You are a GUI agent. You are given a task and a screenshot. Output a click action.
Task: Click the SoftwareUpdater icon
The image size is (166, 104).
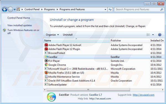pyautogui.click(x=46, y=85)
